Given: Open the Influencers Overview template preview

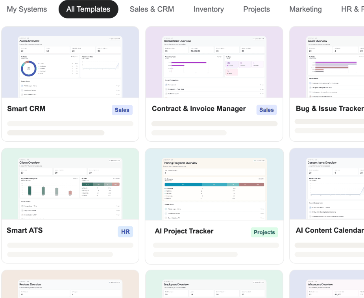Looking at the screenshot, I should pyautogui.click(x=327, y=284).
